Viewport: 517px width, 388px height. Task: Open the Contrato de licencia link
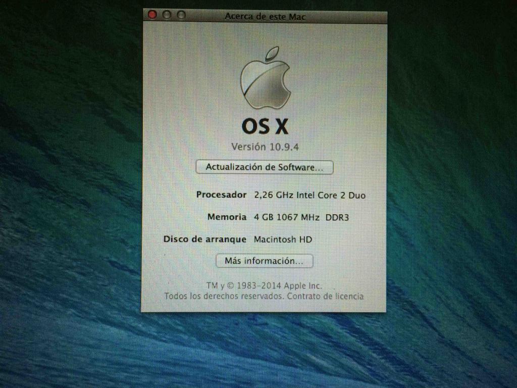[x=325, y=296]
